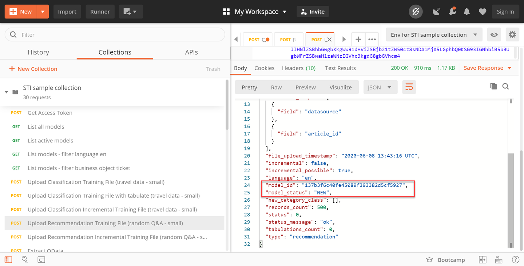Open the Save Response dropdown arrow
This screenshot has width=524, height=266.
pos(509,68)
